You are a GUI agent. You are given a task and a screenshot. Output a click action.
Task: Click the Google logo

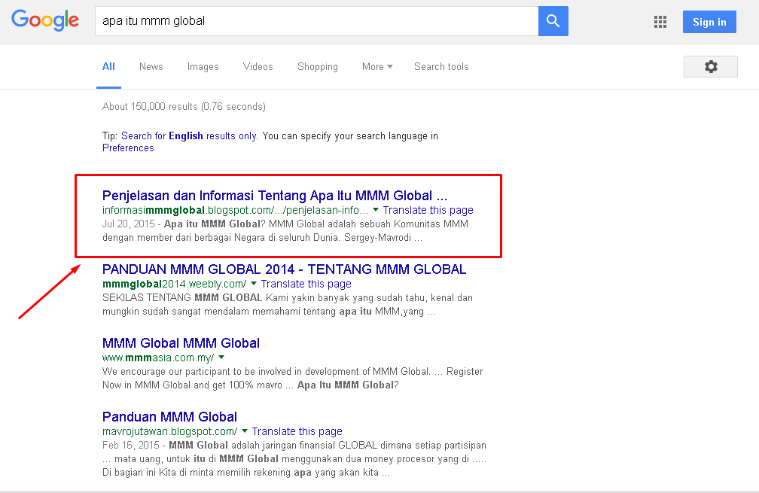[45, 21]
